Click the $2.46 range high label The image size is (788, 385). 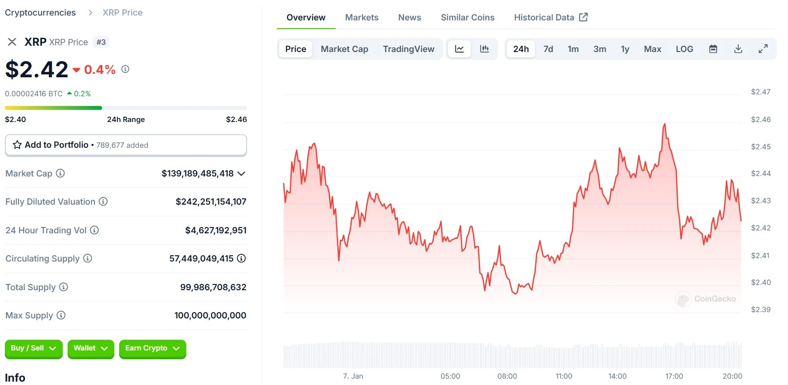point(236,120)
